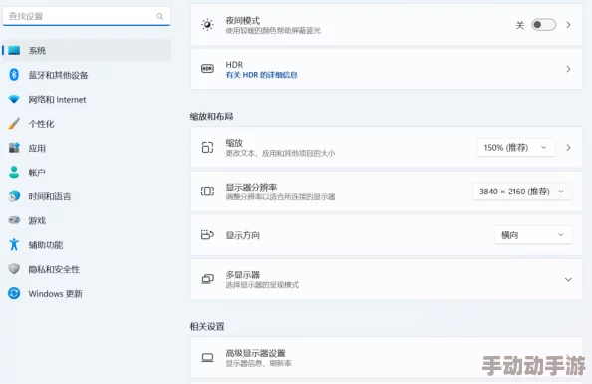Select 系统 in the sidebar
This screenshot has height=384, width=592.
[87, 50]
